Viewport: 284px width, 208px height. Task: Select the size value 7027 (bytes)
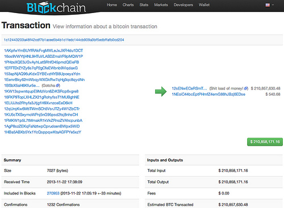click(57, 171)
